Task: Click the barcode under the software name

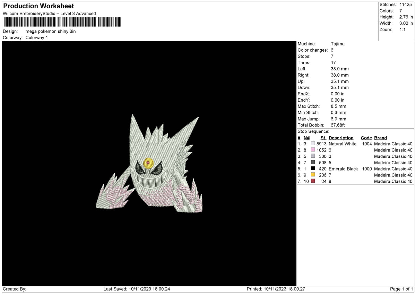Action: tap(62, 23)
